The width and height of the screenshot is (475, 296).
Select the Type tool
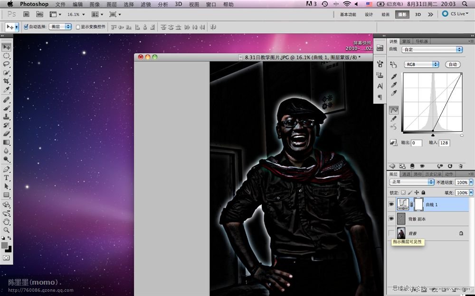click(x=6, y=178)
